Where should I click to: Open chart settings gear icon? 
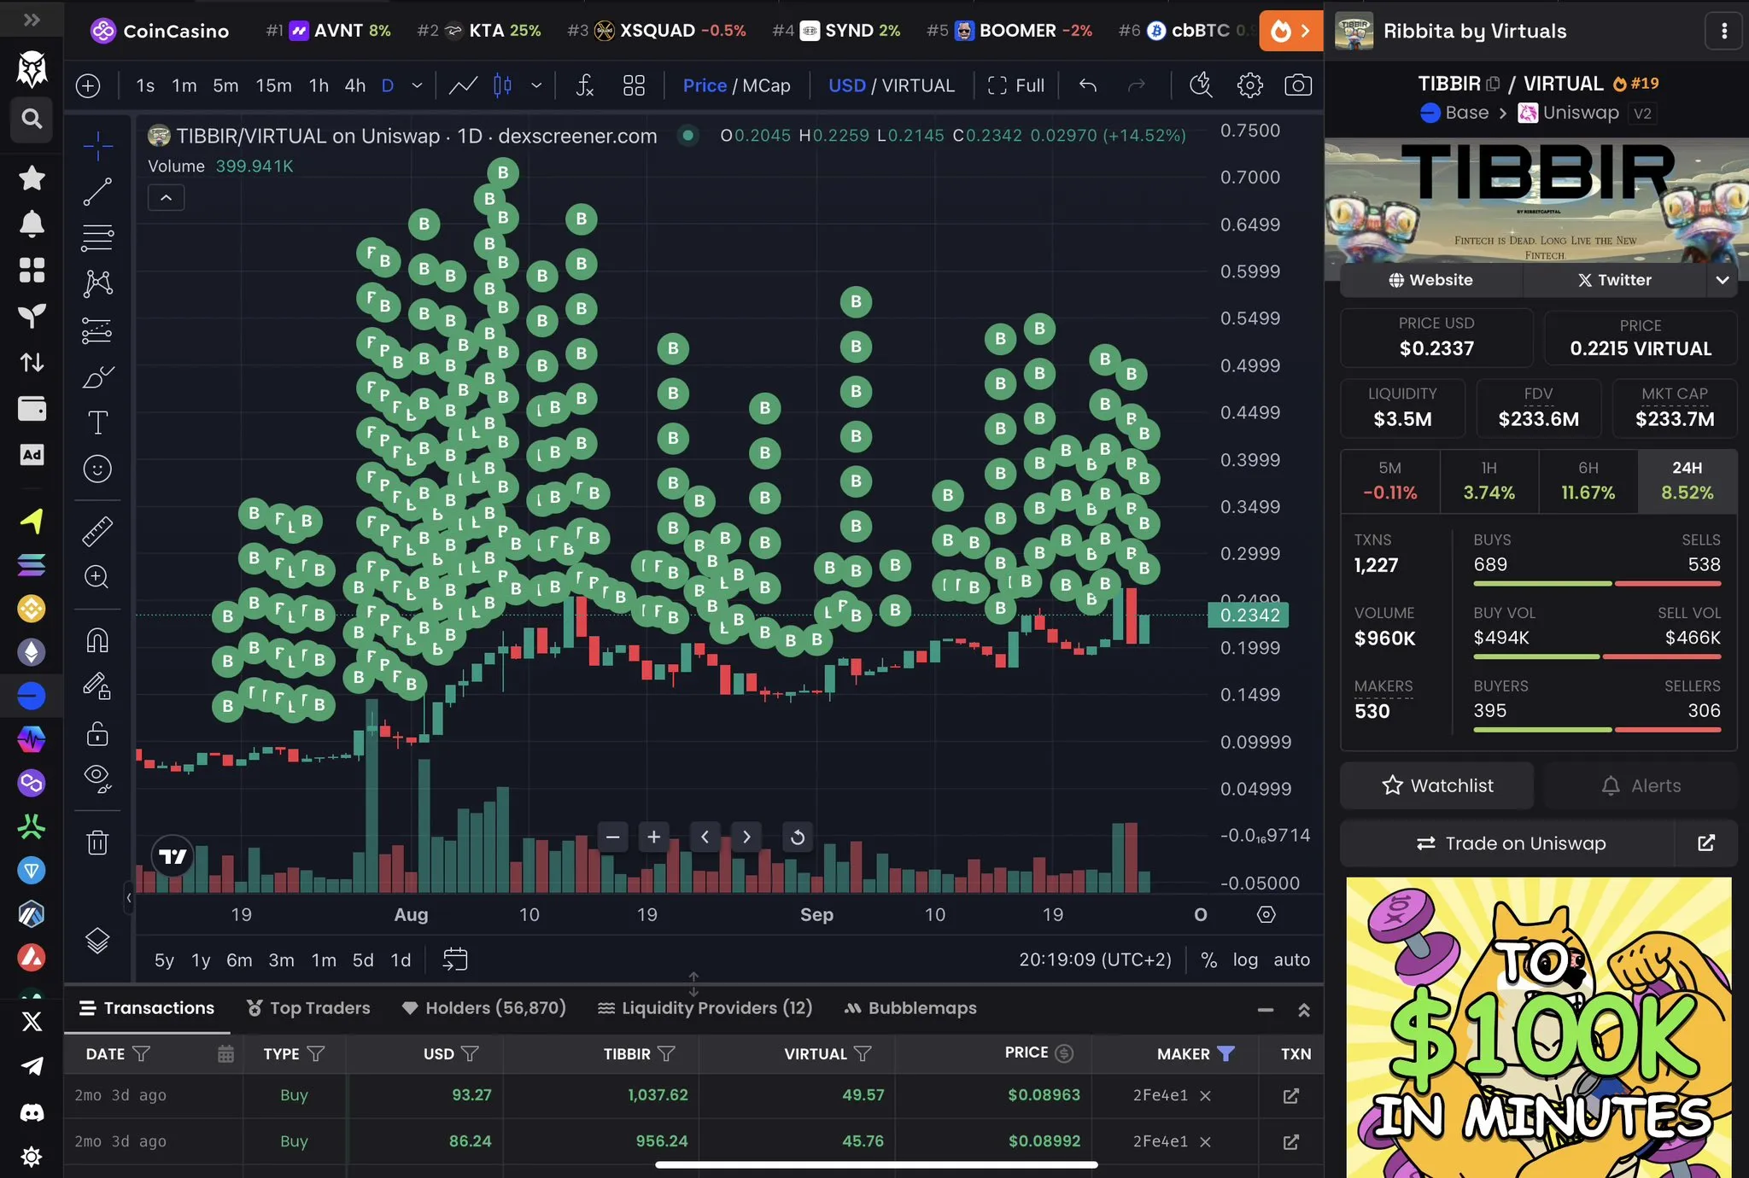(x=1249, y=85)
